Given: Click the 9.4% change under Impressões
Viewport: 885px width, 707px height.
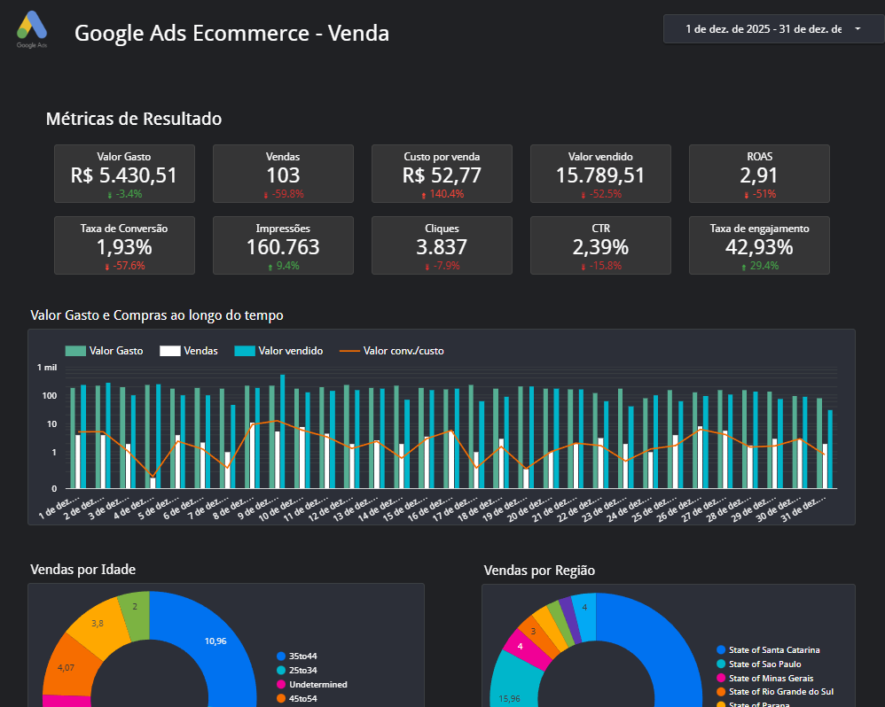Looking at the screenshot, I should click(284, 266).
